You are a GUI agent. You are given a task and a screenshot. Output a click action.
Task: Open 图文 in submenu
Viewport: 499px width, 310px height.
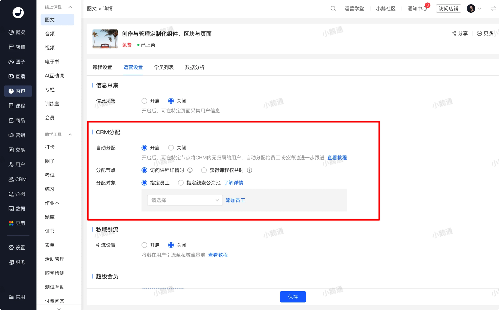[x=57, y=20]
